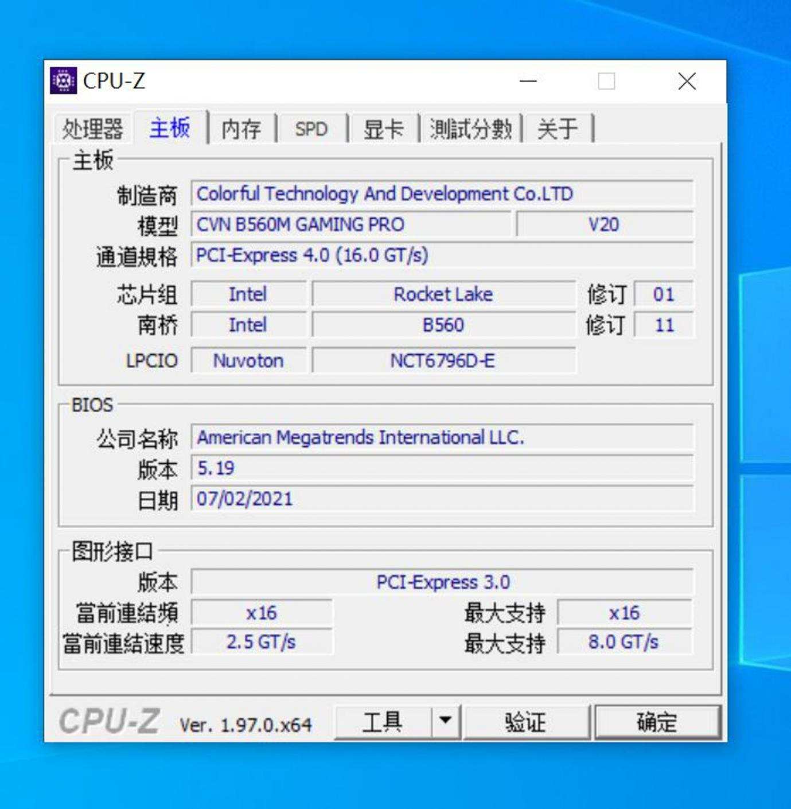This screenshot has width=791, height=809.
Task: Click the Nuvoton LPCIO vendor value
Action: (x=249, y=361)
